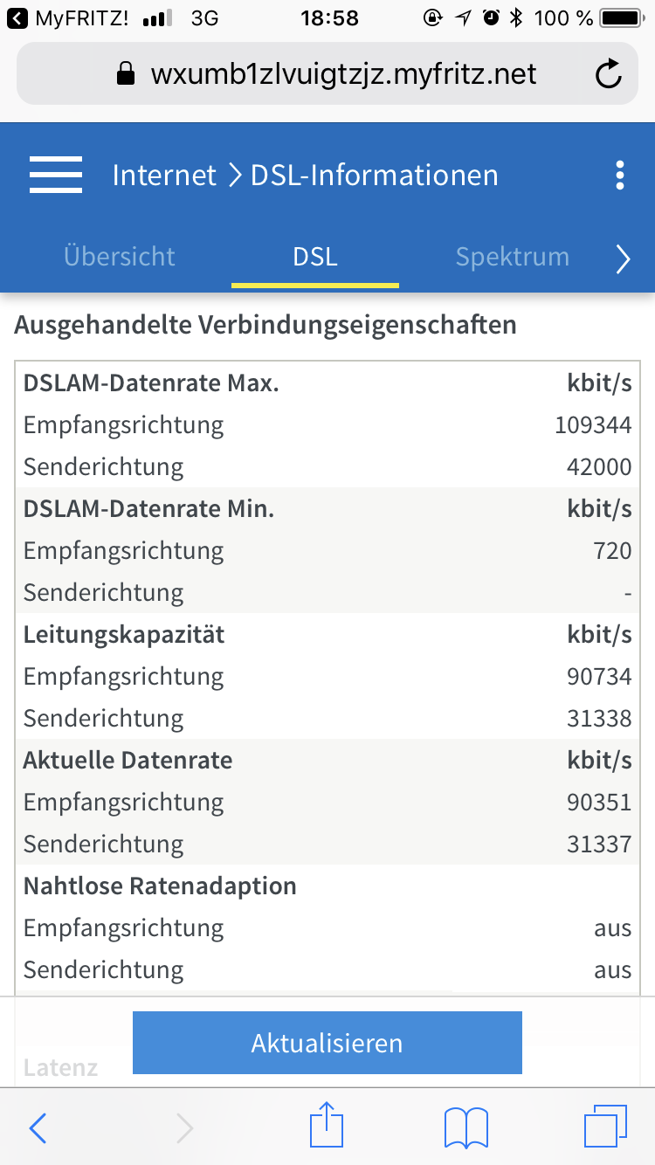655x1165 pixels.
Task: Open the Safari share sheet icon
Action: tap(327, 1125)
